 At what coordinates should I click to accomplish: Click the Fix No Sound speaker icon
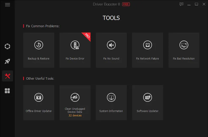click(x=111, y=45)
